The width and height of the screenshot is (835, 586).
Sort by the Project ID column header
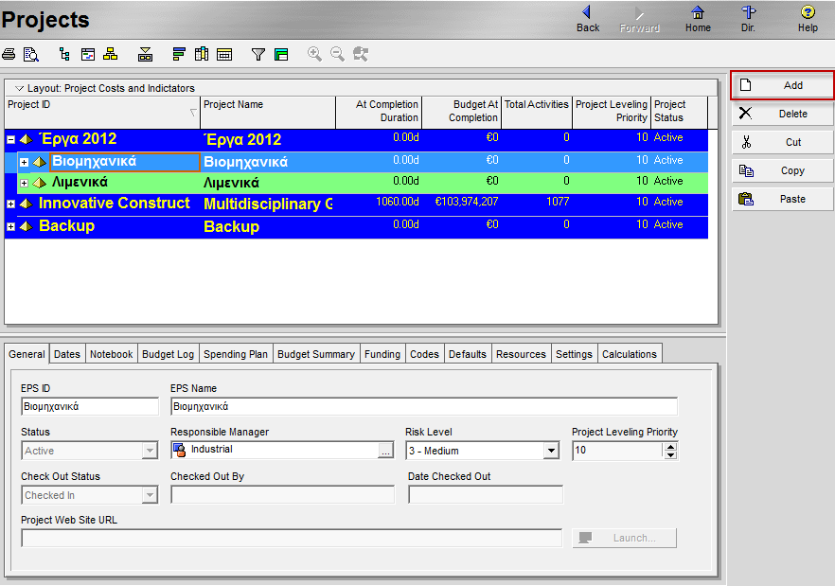[x=103, y=112]
